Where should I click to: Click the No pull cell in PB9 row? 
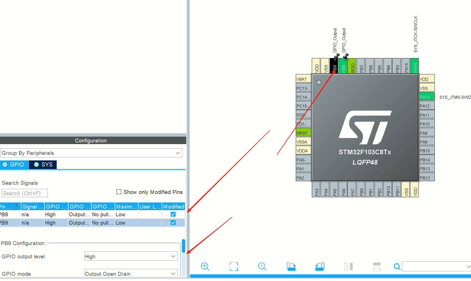103,223
